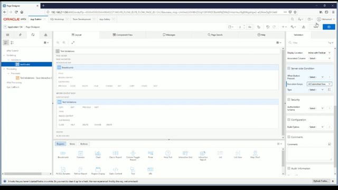The image size is (338, 190).
Task: Switch to the Page Search tab
Action: (x=215, y=35)
